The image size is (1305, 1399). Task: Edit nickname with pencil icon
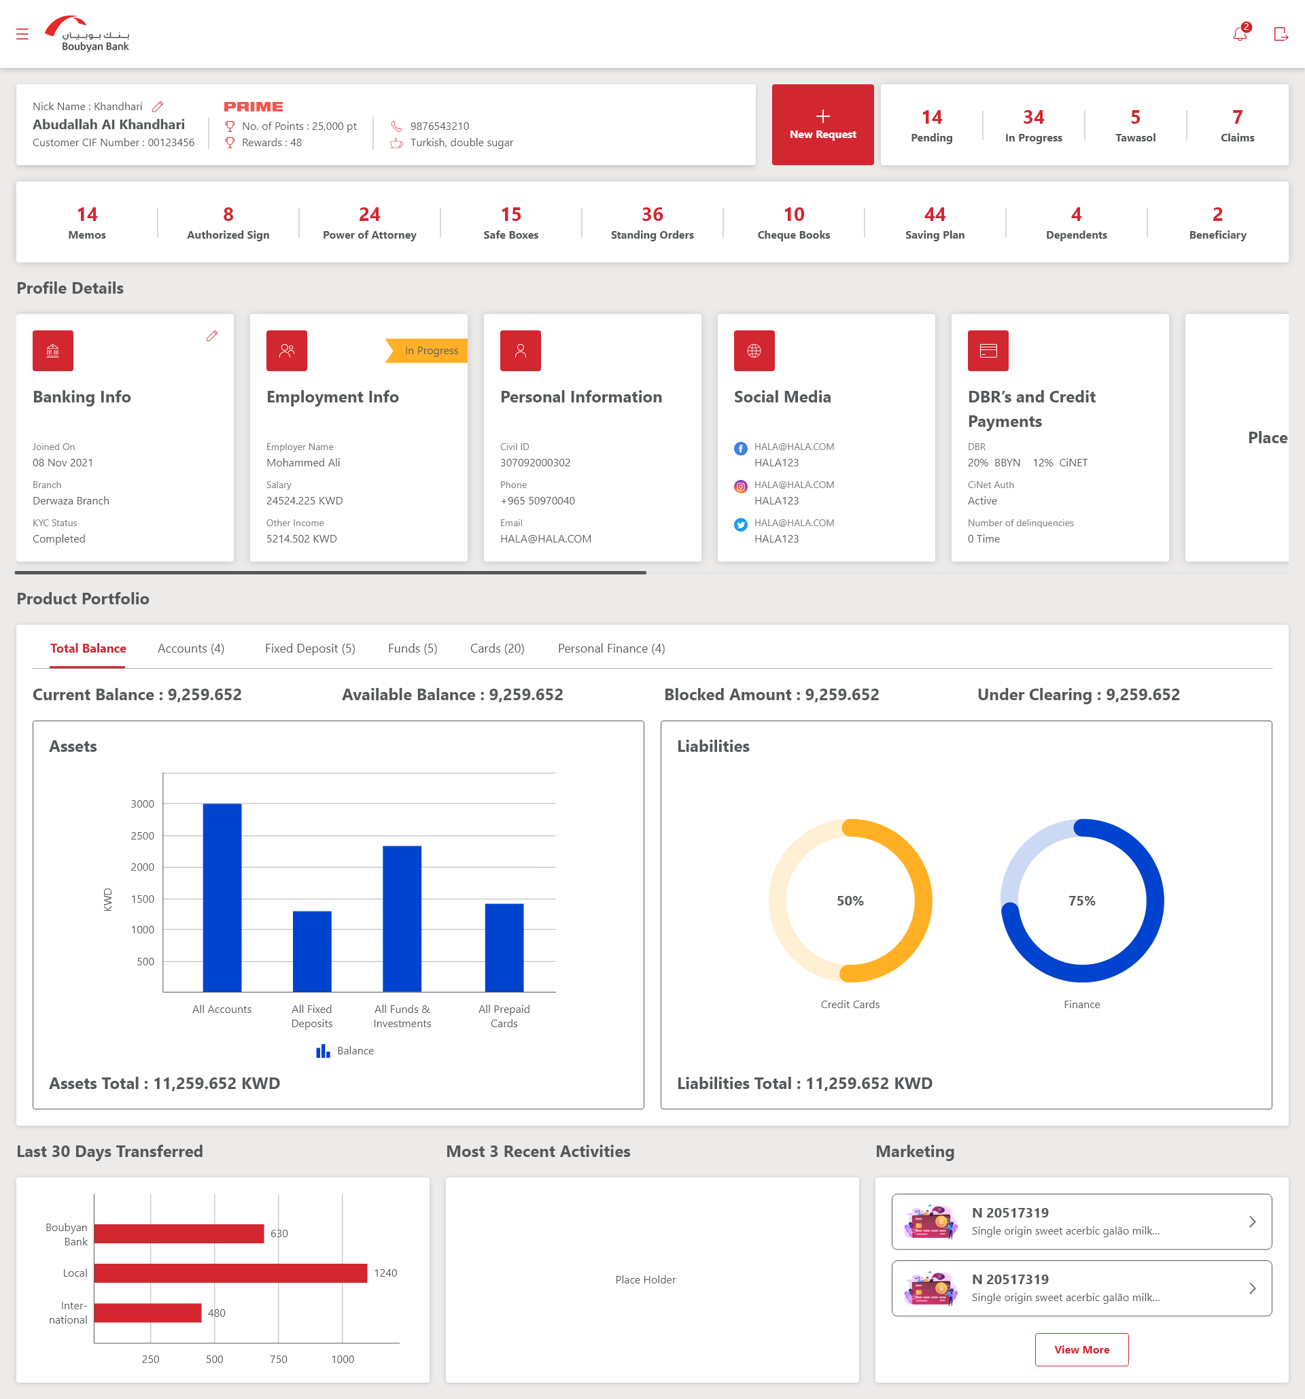(158, 107)
